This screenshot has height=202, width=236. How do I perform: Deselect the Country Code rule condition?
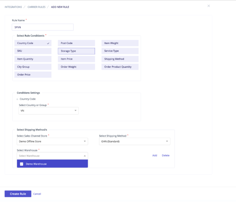coord(33,43)
